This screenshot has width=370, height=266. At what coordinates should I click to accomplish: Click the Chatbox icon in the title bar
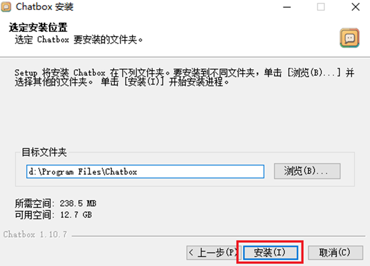point(6,7)
